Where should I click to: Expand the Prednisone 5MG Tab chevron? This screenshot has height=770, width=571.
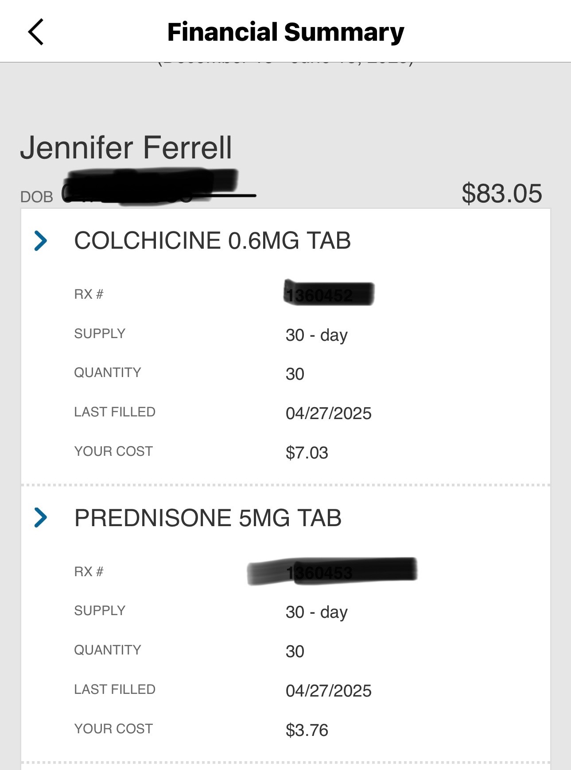tap(41, 518)
